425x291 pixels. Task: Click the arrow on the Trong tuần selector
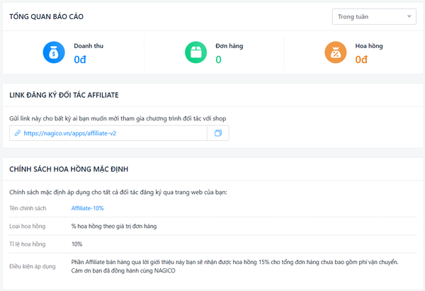[x=409, y=16]
